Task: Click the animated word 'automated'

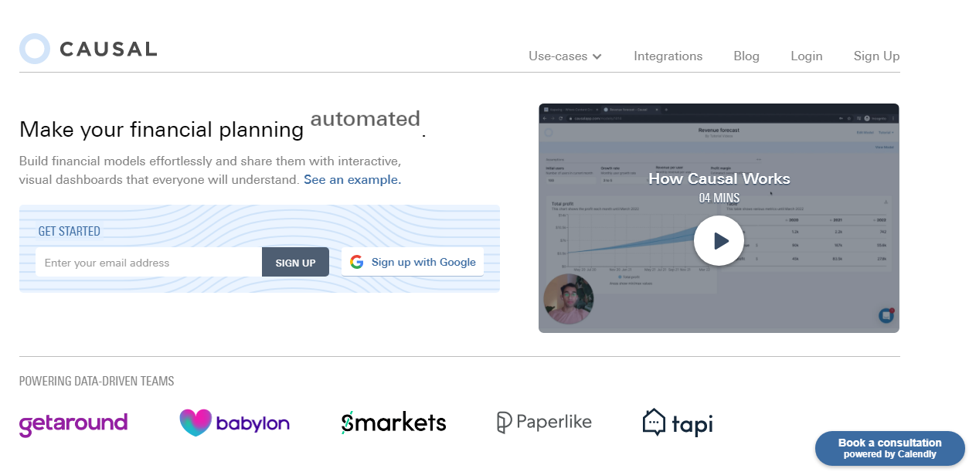Action: [365, 119]
